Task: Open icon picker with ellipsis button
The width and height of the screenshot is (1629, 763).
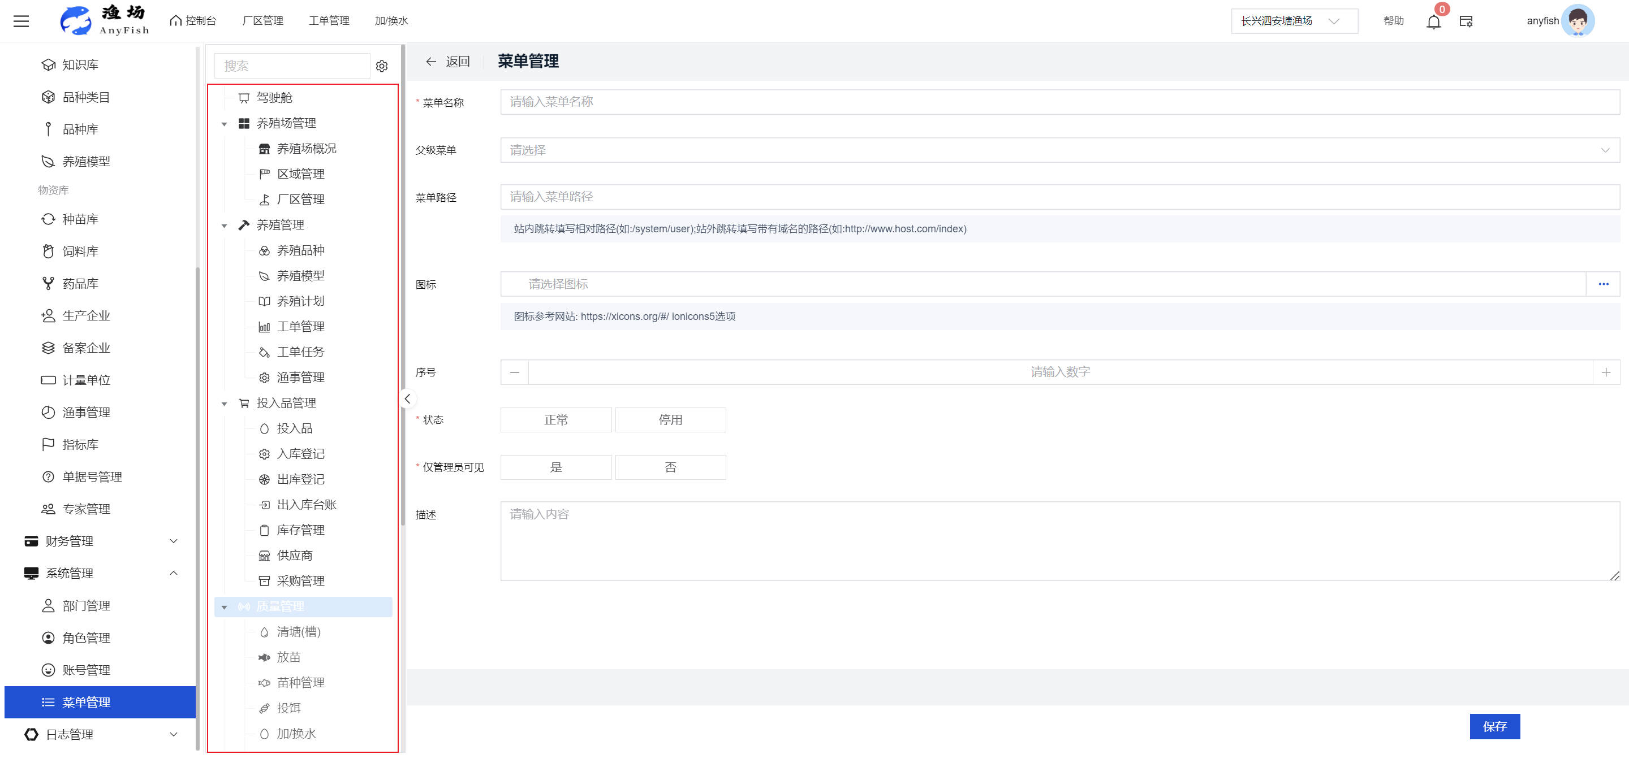Action: [x=1602, y=284]
